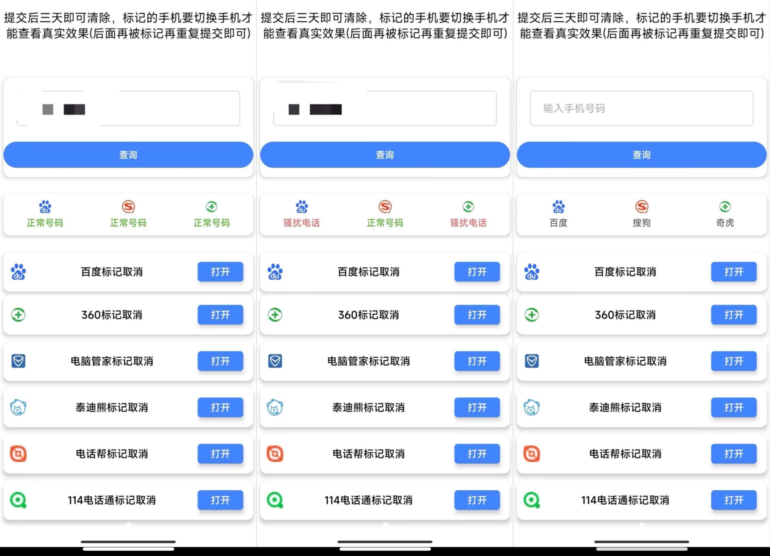This screenshot has height=556, width=770.
Task: Tap bear icon in right 泰迪熊标记取消 row
Action: click(532, 408)
